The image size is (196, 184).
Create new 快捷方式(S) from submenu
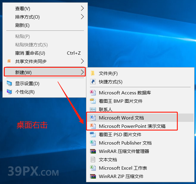pos(140,82)
